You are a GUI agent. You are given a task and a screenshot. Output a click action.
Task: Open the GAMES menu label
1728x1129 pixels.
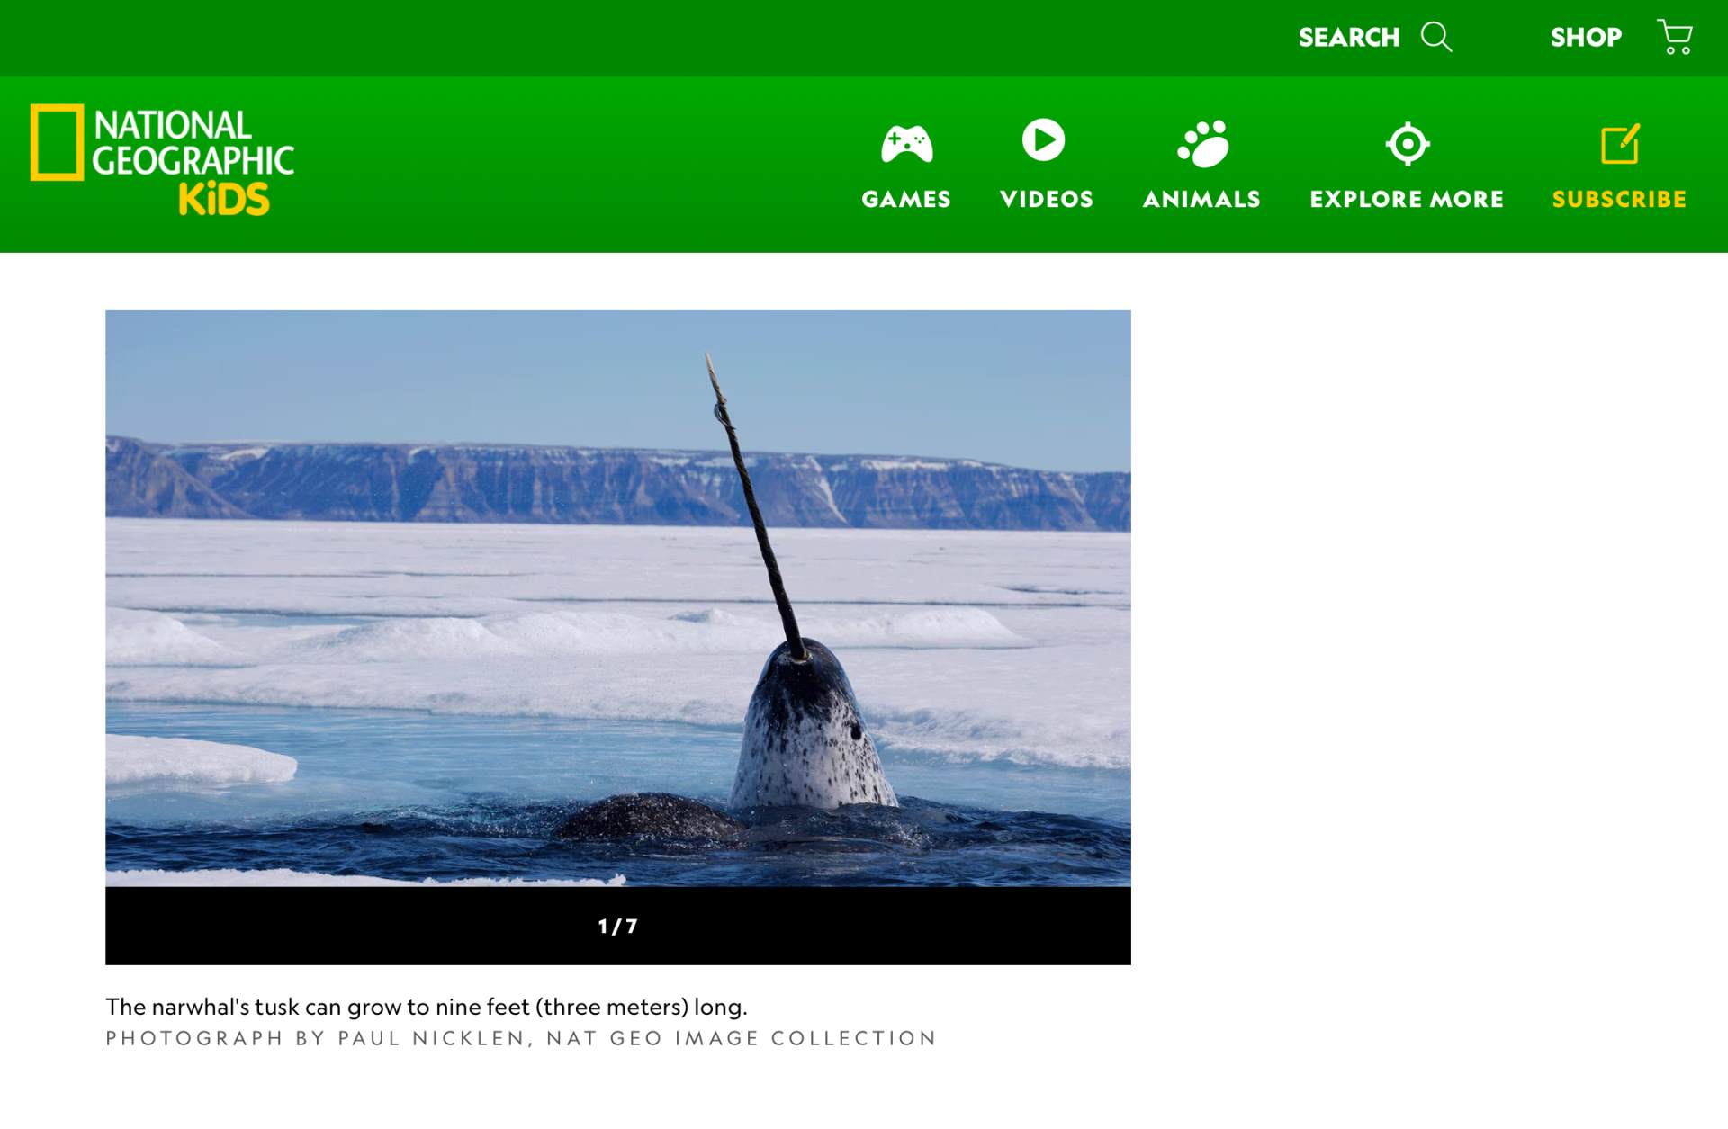click(x=906, y=199)
